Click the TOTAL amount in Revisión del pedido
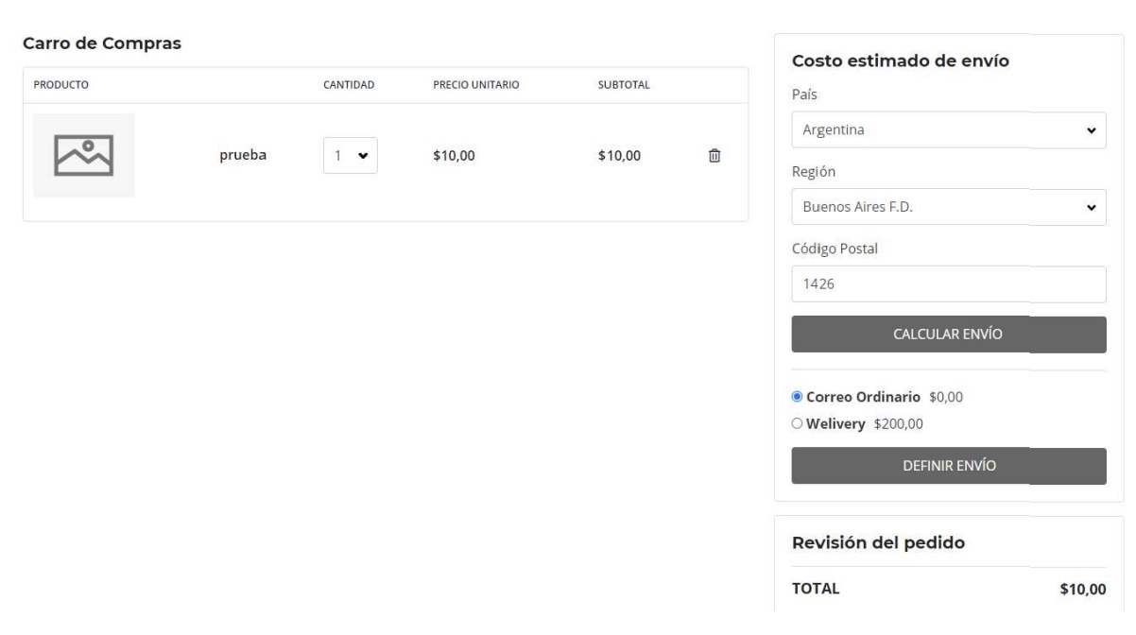 pyautogui.click(x=1082, y=590)
